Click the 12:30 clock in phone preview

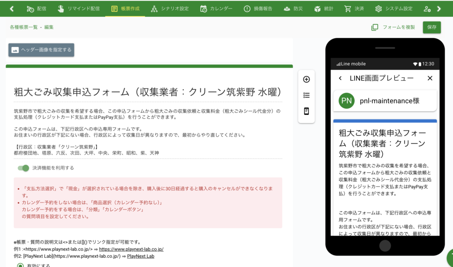click(428, 64)
